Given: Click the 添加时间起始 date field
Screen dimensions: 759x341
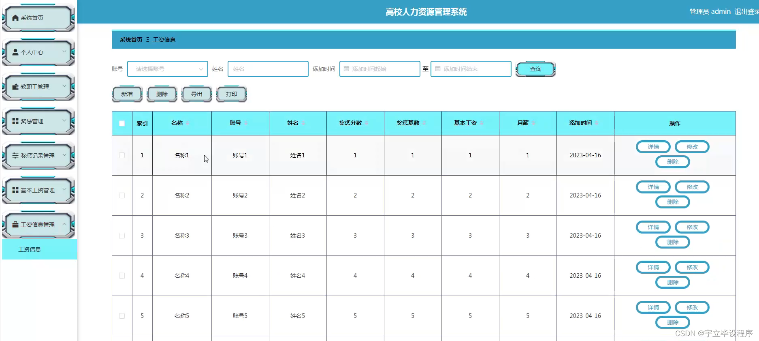Looking at the screenshot, I should click(380, 69).
